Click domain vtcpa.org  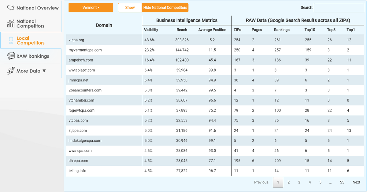pos(77,40)
